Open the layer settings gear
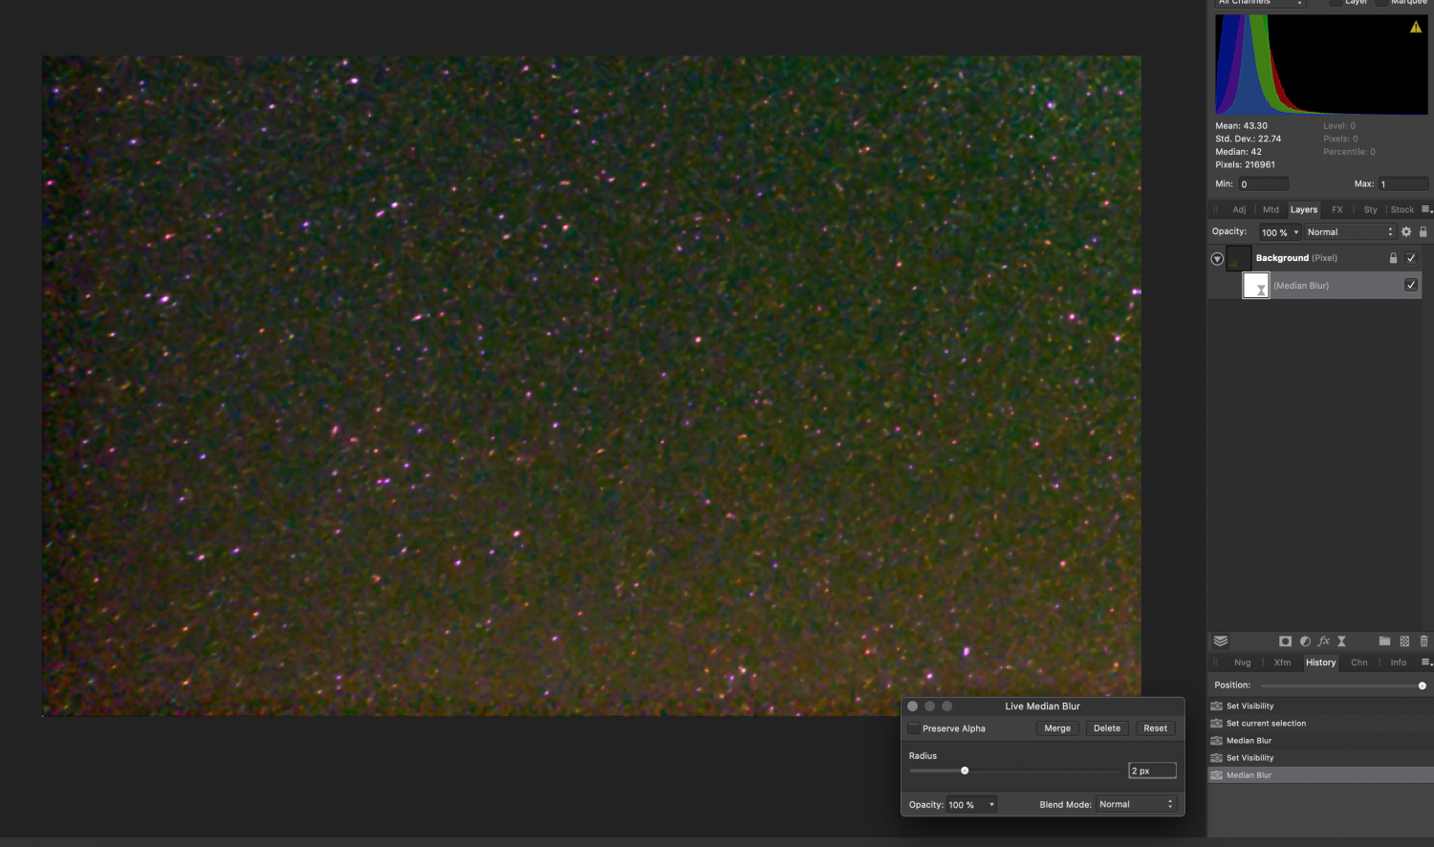This screenshot has height=847, width=1434. coord(1405,231)
